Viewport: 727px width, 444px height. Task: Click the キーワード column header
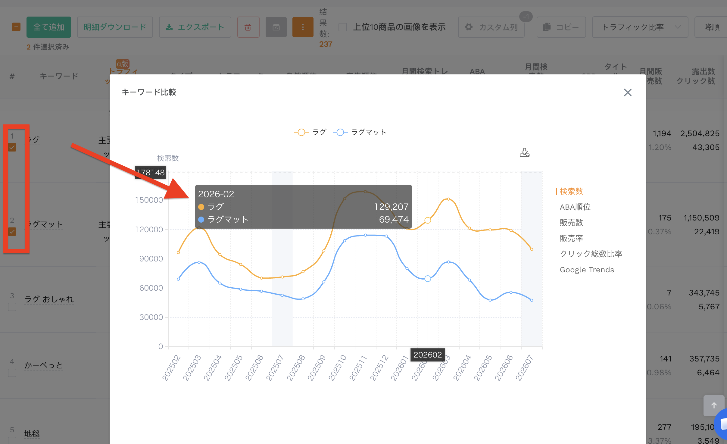coord(59,76)
